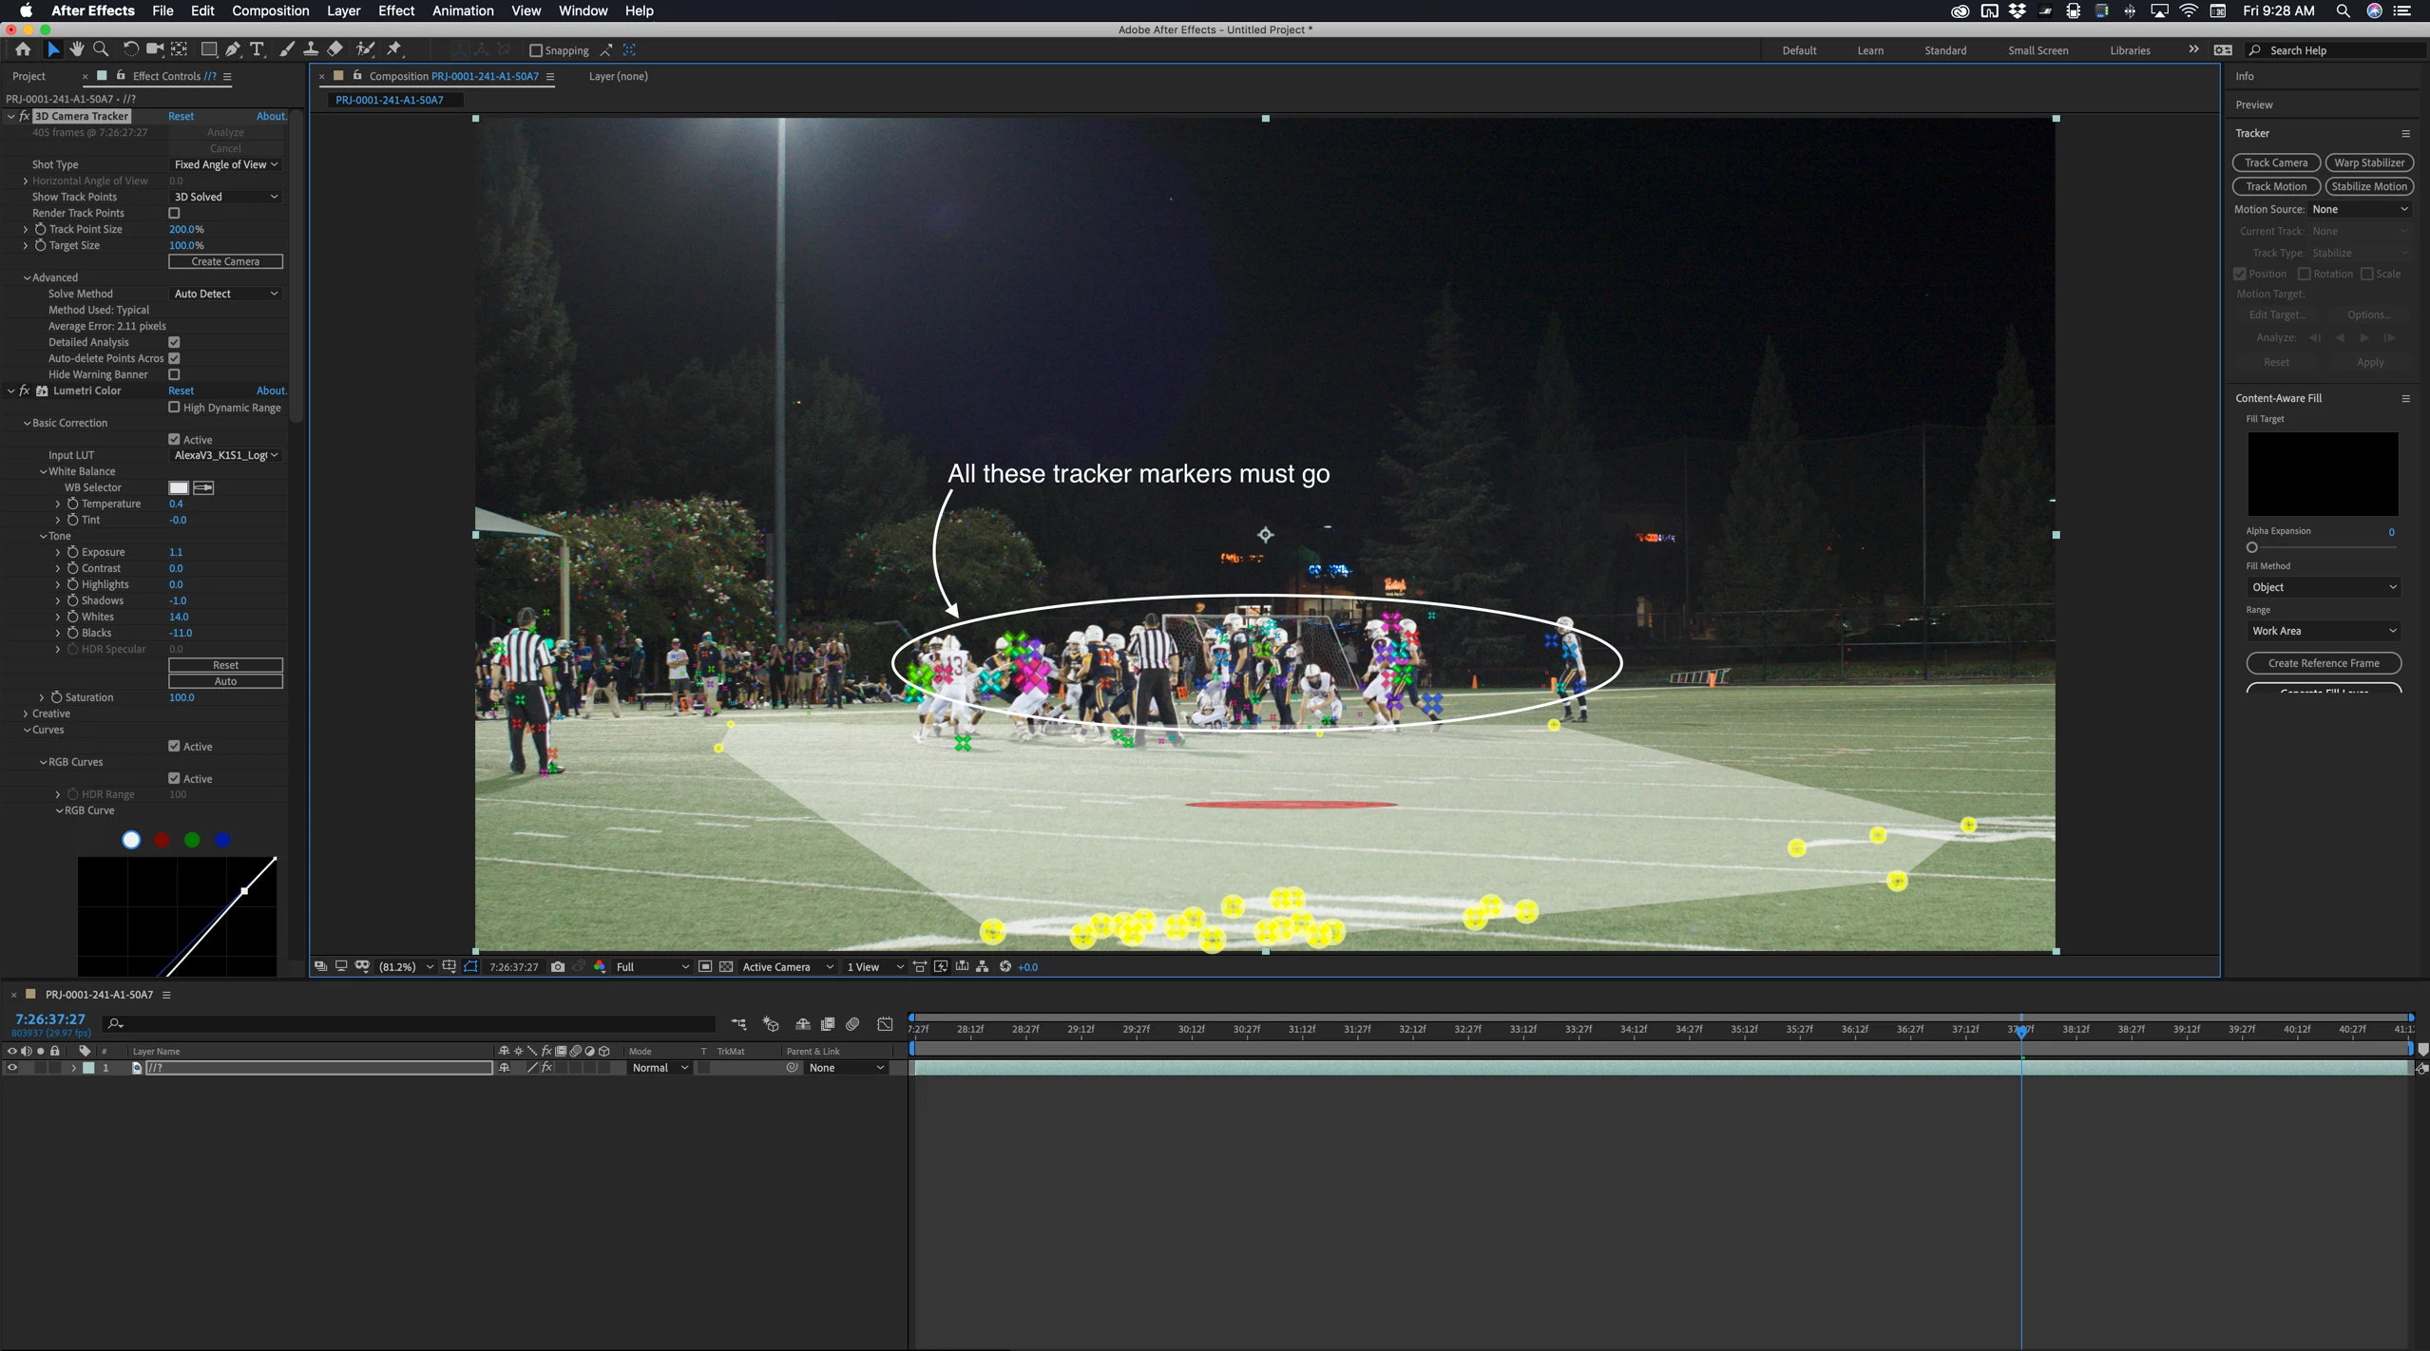Click Create Reference Frame button
Image resolution: width=2430 pixels, height=1351 pixels.
[2323, 663]
